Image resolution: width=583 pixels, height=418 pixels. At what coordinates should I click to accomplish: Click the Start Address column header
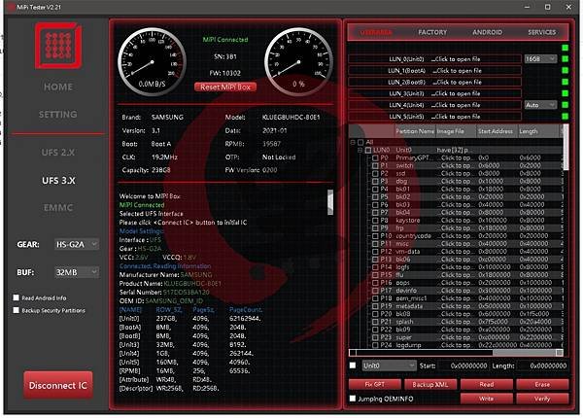[x=496, y=131]
